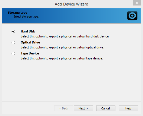Click the bold Tape Device label
Viewport: 143px width, 116px height.
pos(30,53)
